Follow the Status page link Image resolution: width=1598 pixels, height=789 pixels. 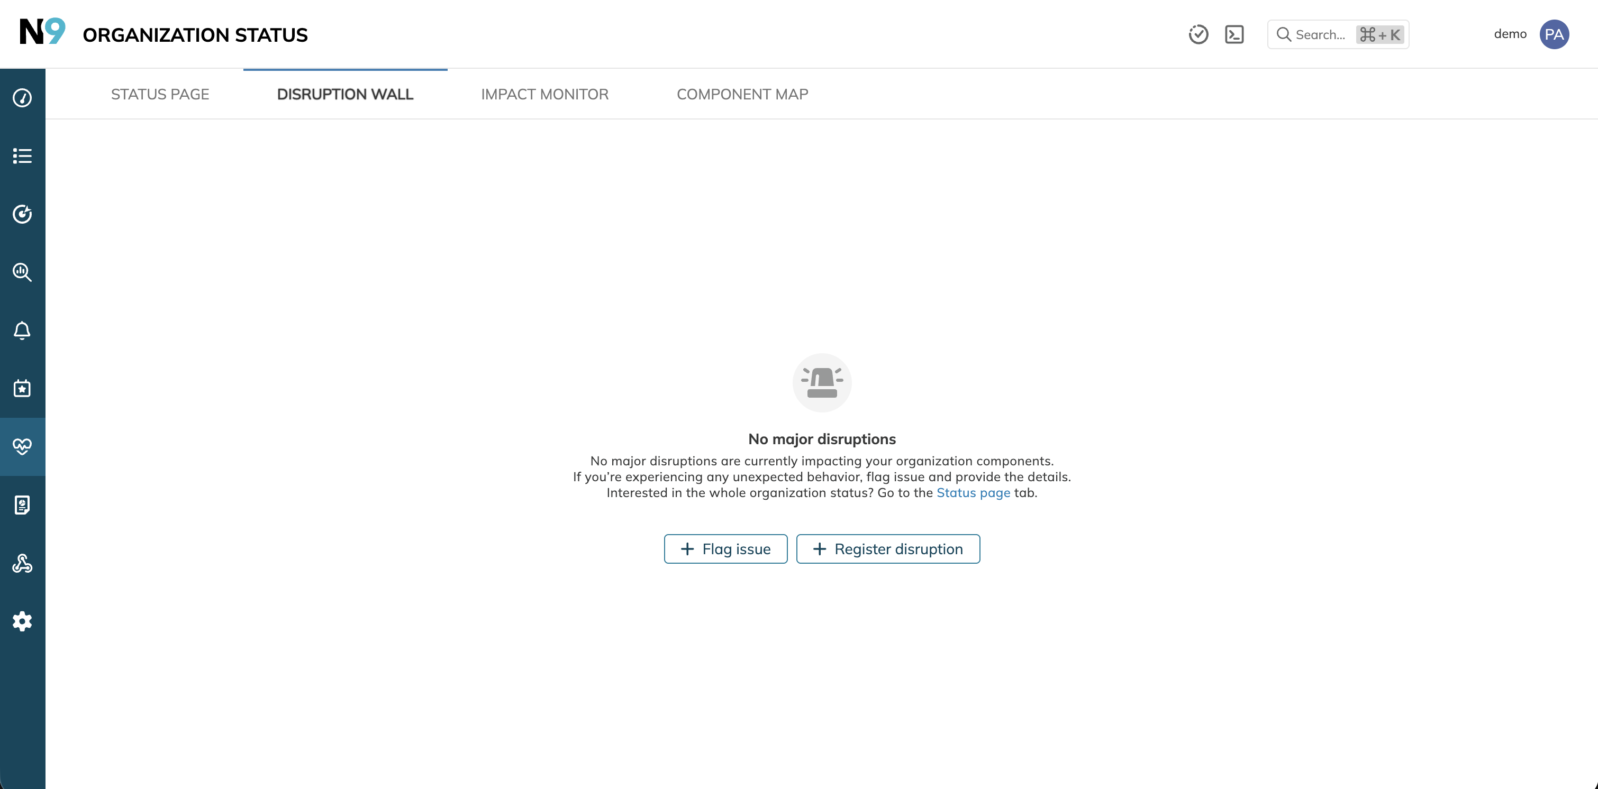973,493
